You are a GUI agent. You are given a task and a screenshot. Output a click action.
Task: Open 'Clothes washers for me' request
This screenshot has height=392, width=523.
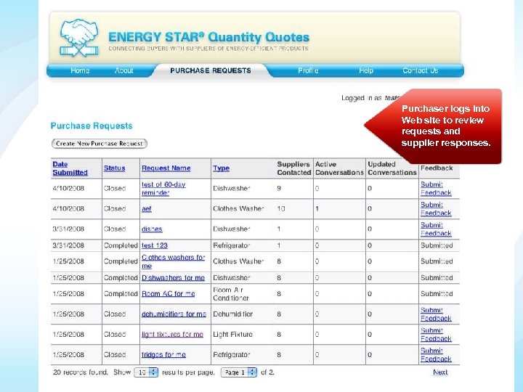[x=173, y=261]
